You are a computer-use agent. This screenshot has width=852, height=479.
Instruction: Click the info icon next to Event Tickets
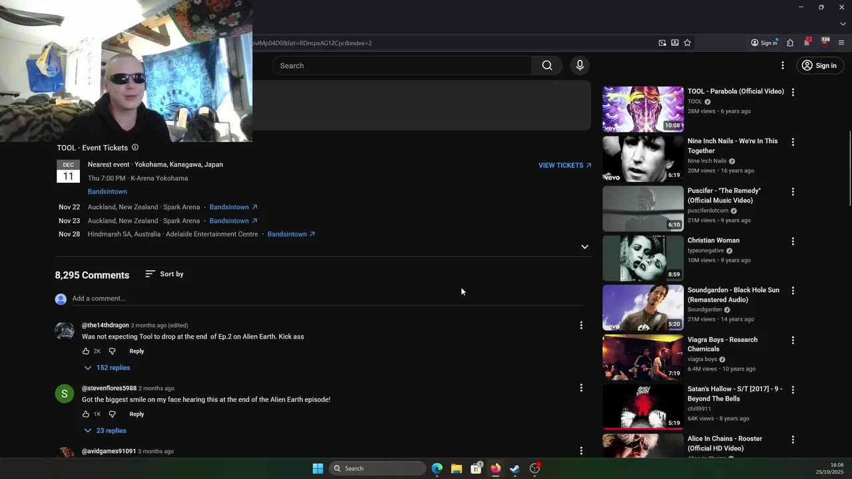(x=135, y=148)
